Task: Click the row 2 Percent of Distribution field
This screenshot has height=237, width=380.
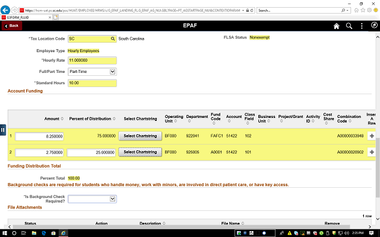Action: point(91,152)
